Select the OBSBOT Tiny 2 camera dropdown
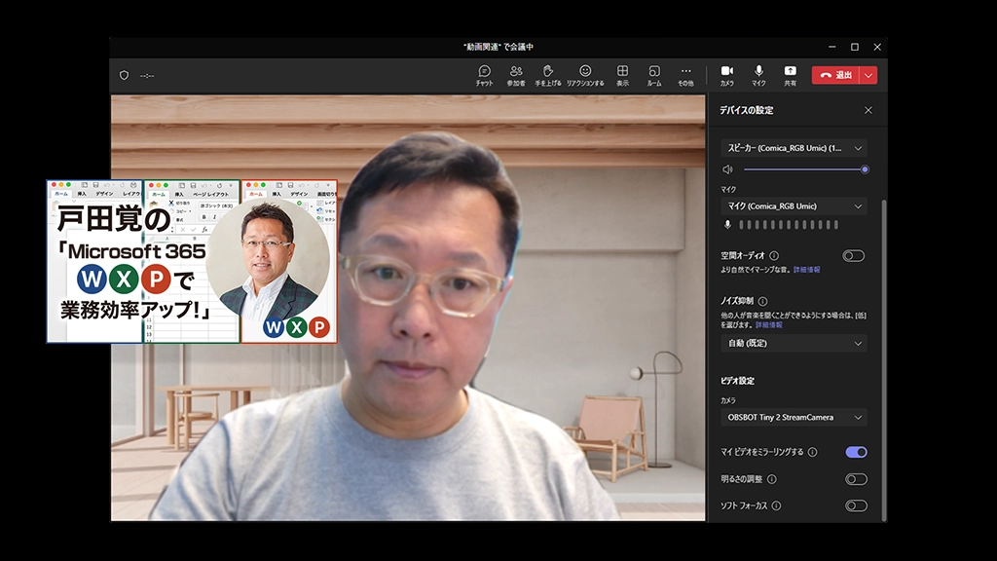997x561 pixels. click(x=794, y=418)
